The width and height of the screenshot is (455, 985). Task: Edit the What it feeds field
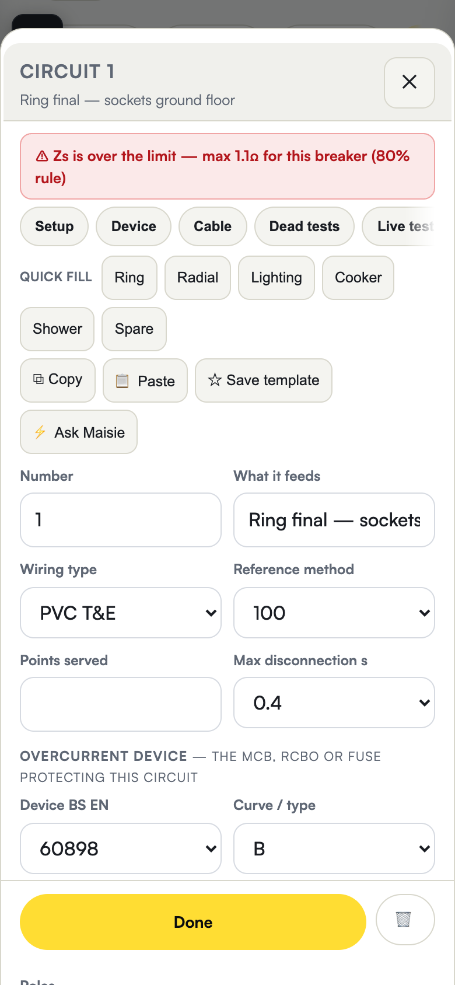pyautogui.click(x=334, y=520)
